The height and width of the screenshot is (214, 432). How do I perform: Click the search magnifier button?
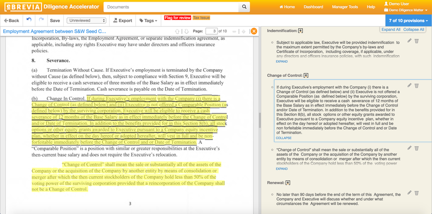point(244,7)
